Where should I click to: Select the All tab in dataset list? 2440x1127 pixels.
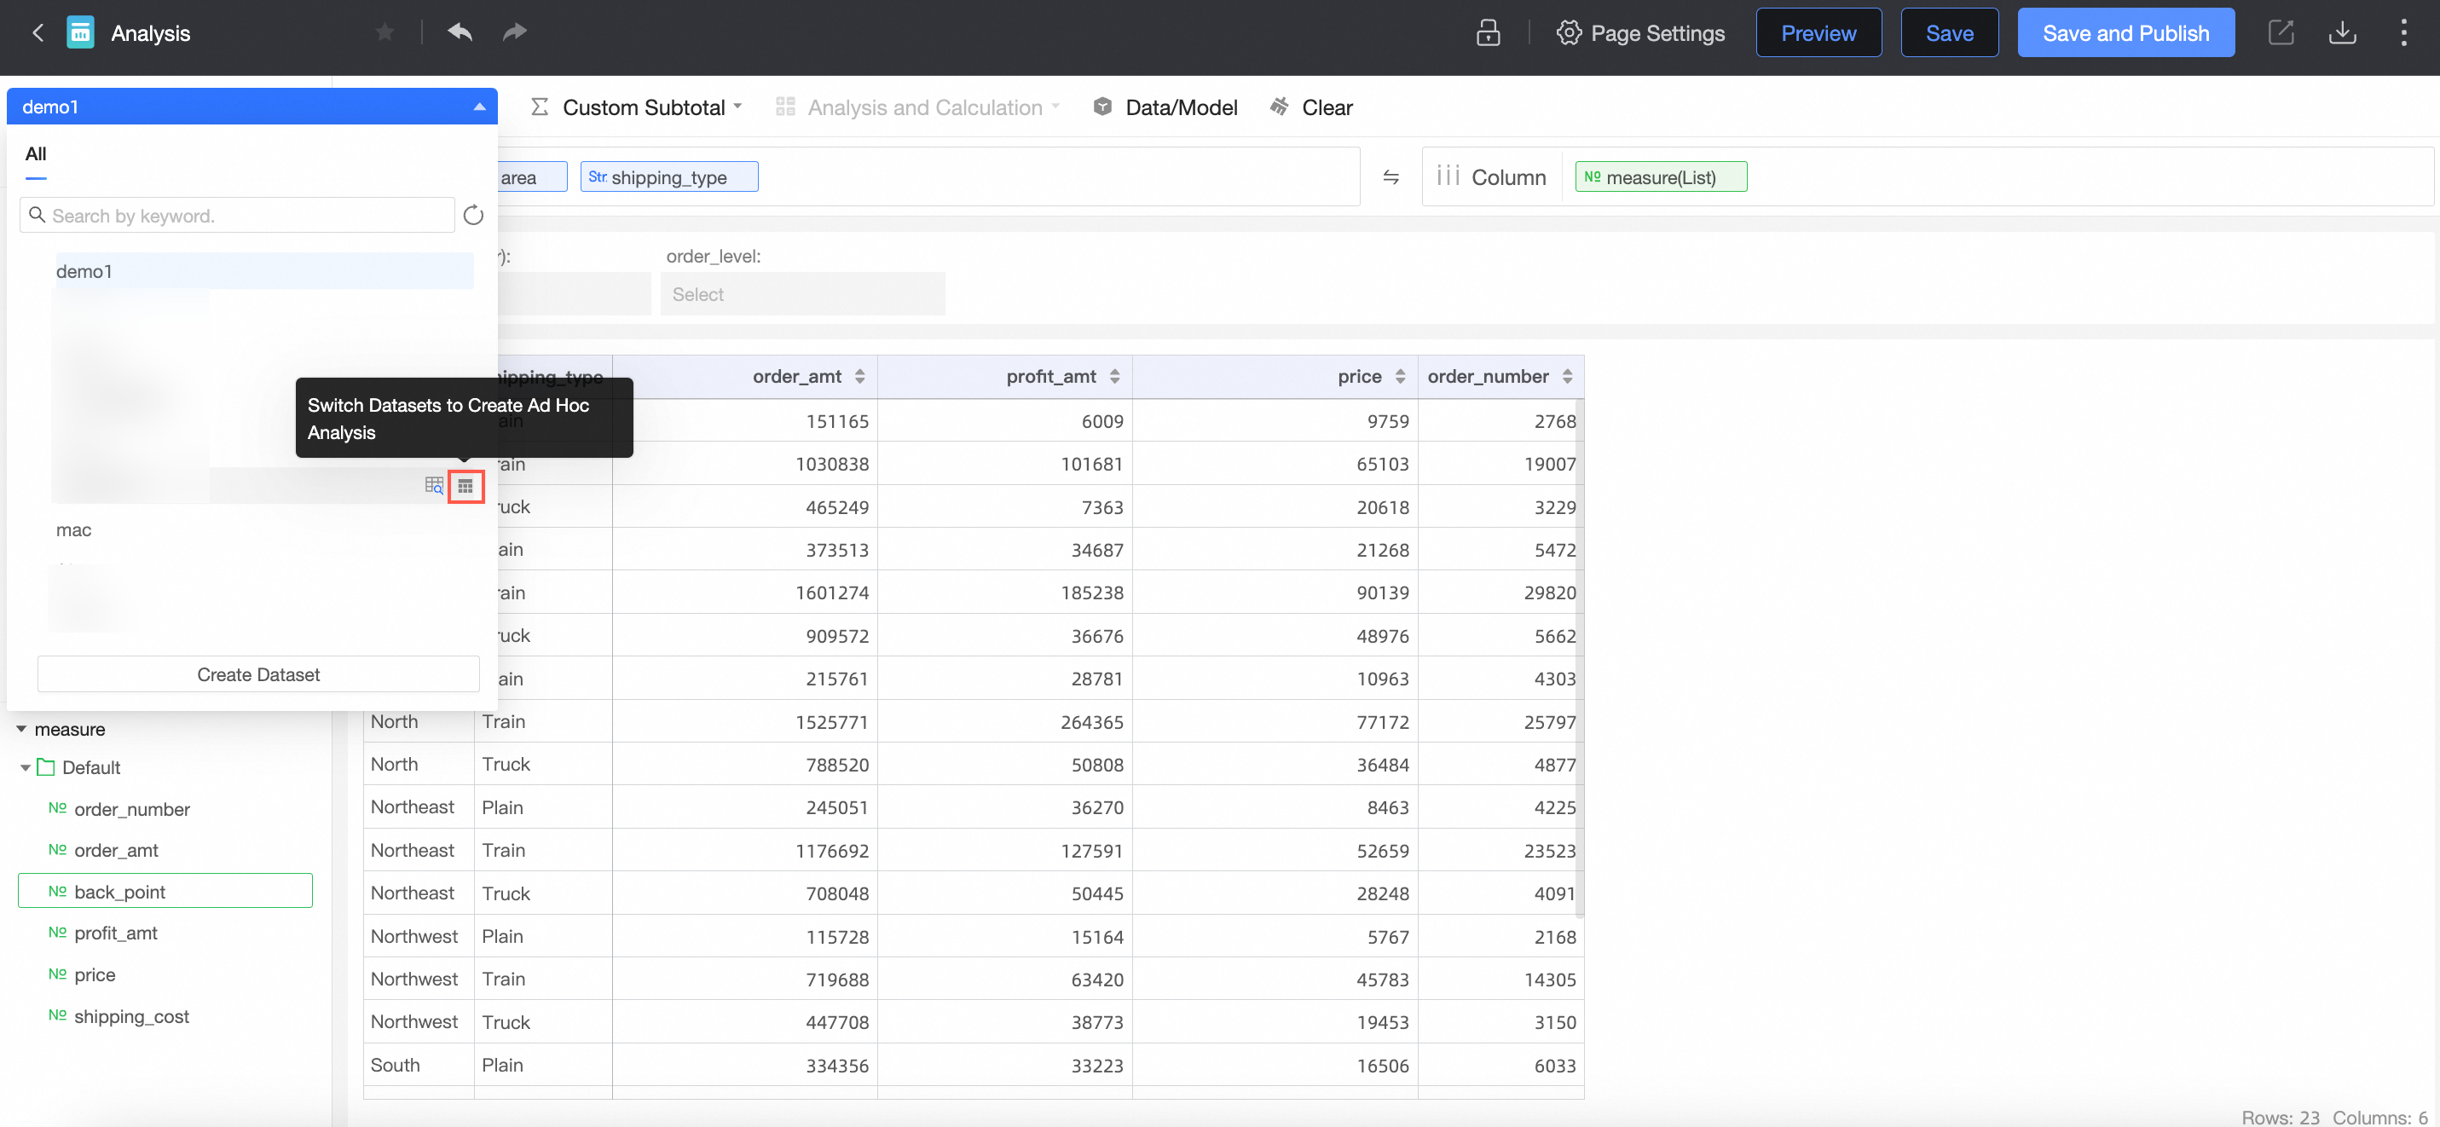click(36, 154)
